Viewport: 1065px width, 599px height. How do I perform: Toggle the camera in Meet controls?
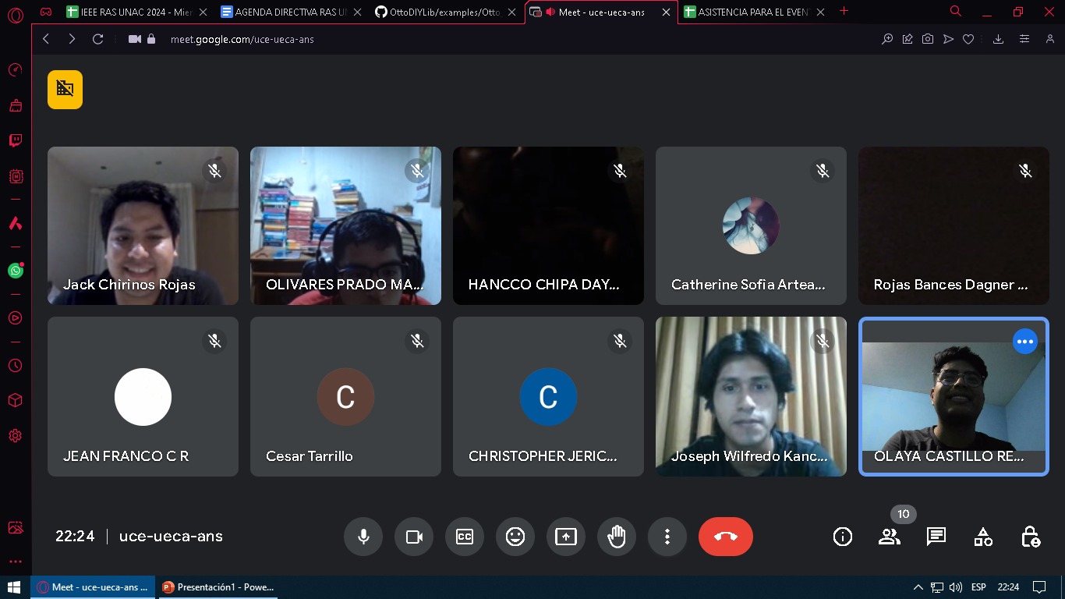click(414, 537)
